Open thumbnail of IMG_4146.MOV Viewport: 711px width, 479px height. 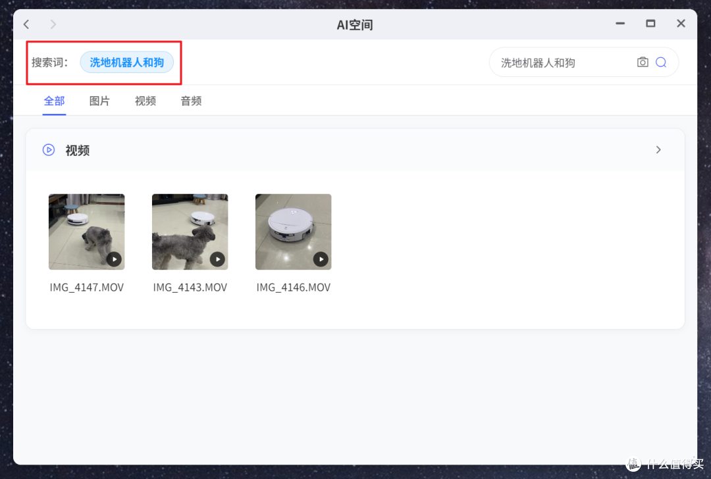tap(294, 232)
